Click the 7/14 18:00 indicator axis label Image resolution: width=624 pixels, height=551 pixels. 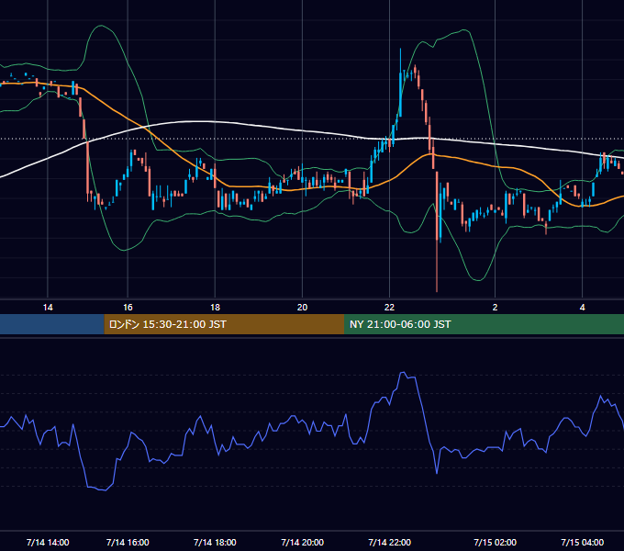tap(215, 542)
